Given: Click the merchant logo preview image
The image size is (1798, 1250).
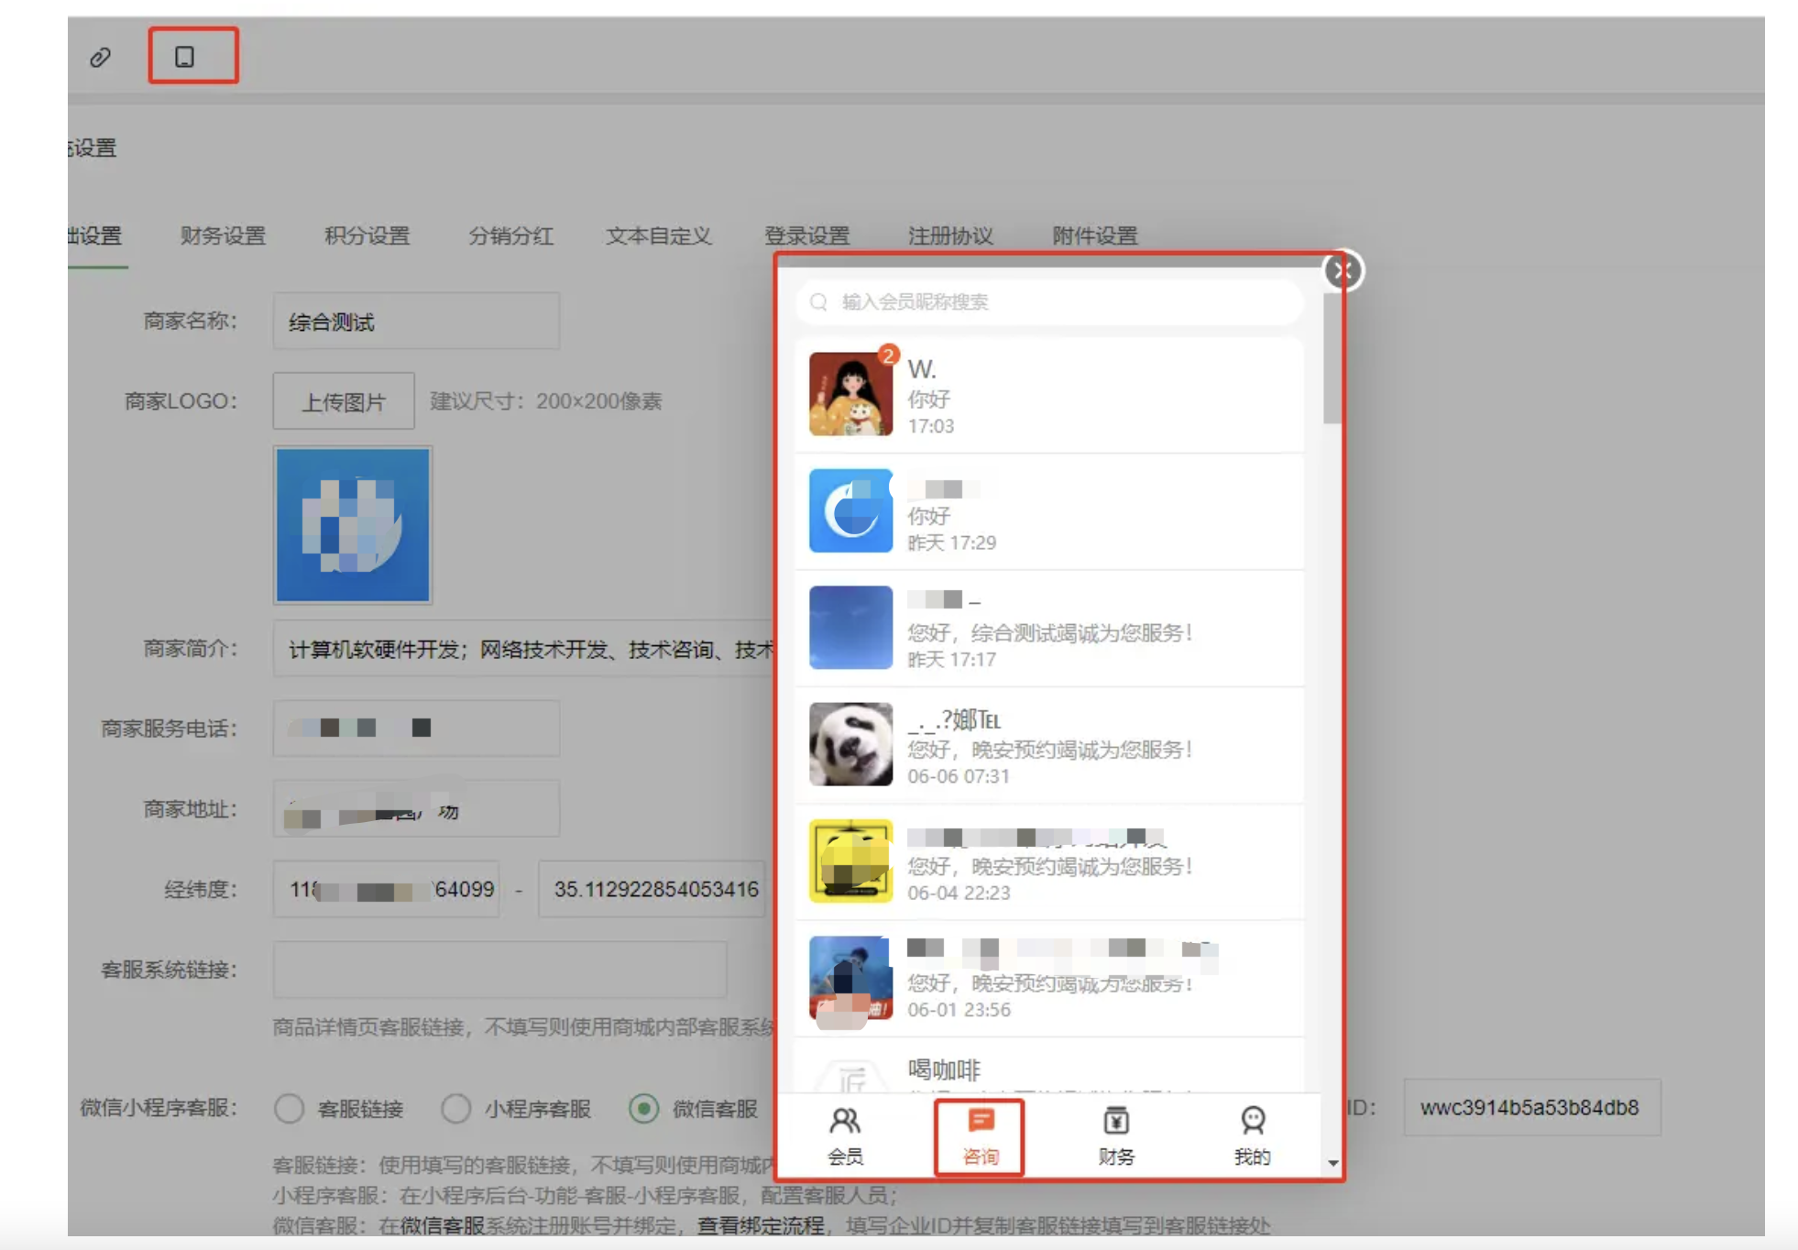Looking at the screenshot, I should (x=353, y=525).
